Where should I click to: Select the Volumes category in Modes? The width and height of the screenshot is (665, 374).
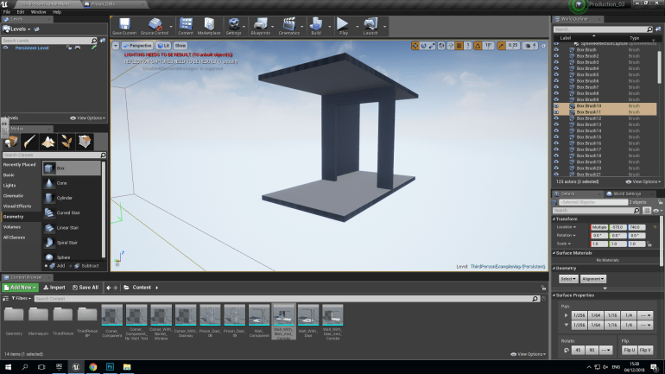(x=12, y=227)
